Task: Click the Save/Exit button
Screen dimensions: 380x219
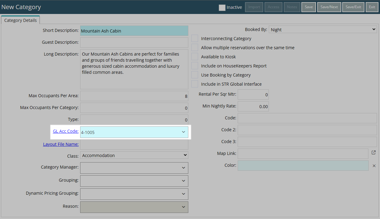Action: coord(353,7)
